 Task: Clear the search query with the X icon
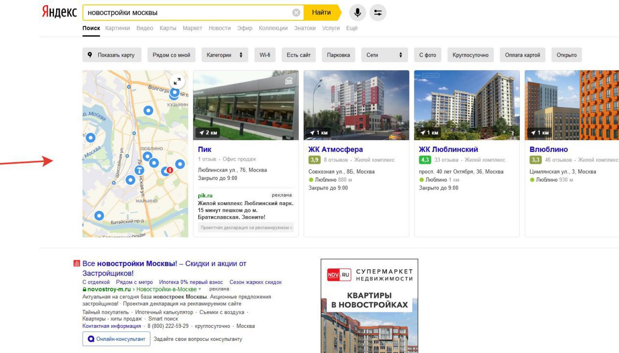296,13
